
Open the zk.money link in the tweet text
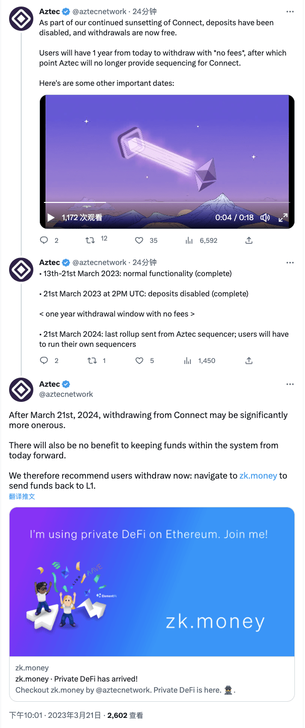[259, 476]
